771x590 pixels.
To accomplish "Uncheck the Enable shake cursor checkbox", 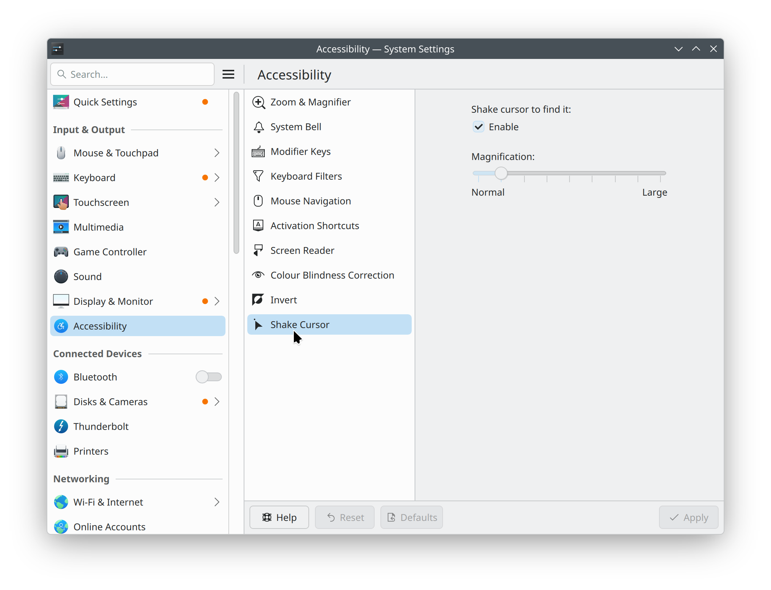I will click(x=479, y=127).
